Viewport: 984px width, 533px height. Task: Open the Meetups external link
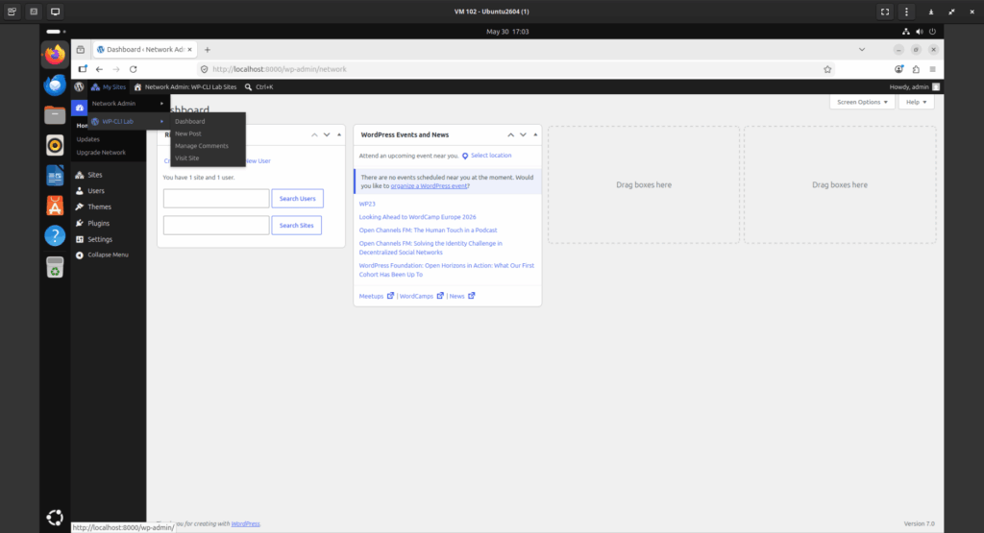coord(377,296)
